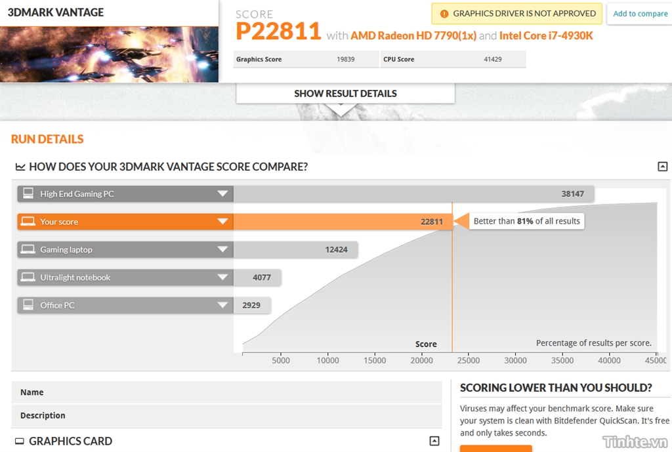Expand Show Result Details
672x452 pixels.
(x=345, y=93)
